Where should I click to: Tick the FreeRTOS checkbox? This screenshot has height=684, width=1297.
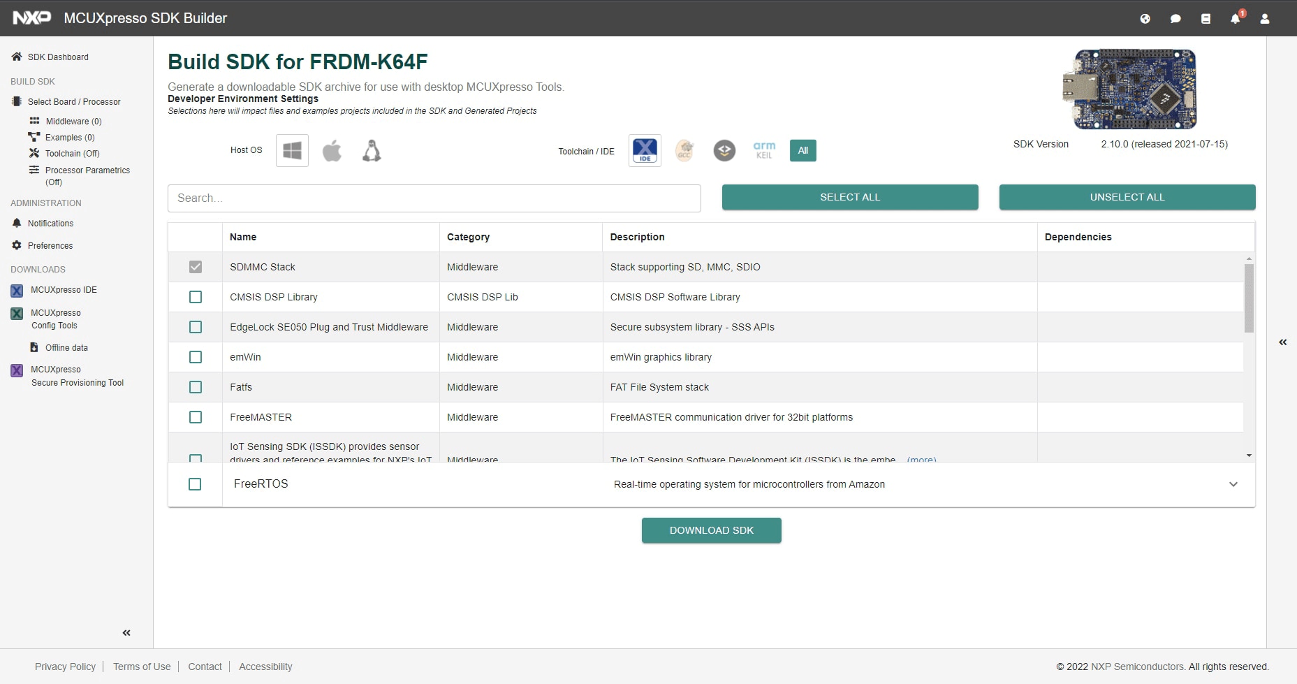(195, 484)
